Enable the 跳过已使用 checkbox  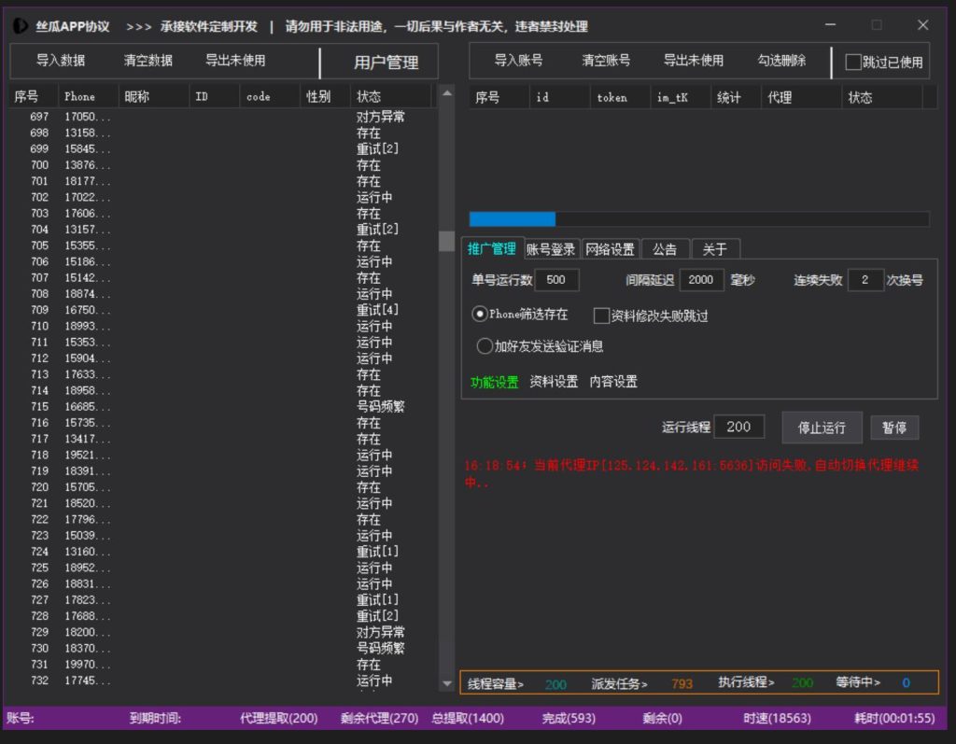point(853,63)
